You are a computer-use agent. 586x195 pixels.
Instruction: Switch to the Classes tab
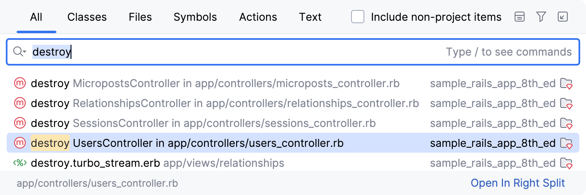(x=87, y=17)
